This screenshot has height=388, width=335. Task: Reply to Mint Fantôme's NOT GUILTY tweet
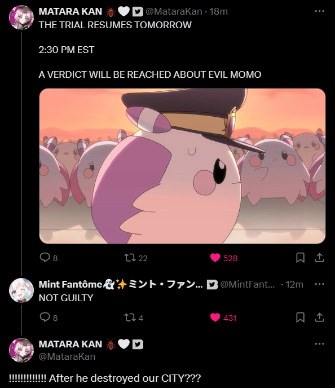pyautogui.click(x=45, y=318)
